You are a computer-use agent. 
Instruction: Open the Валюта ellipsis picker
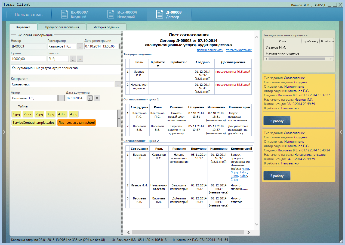[80, 59]
